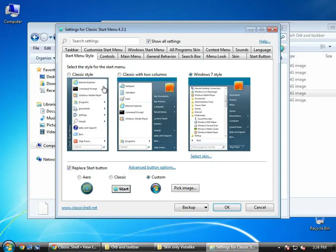The image size is (336, 252).
Task: Click the network tray icon
Action: (x=295, y=247)
